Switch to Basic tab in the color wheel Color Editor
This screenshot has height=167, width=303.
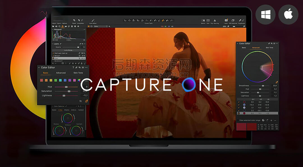(244, 48)
